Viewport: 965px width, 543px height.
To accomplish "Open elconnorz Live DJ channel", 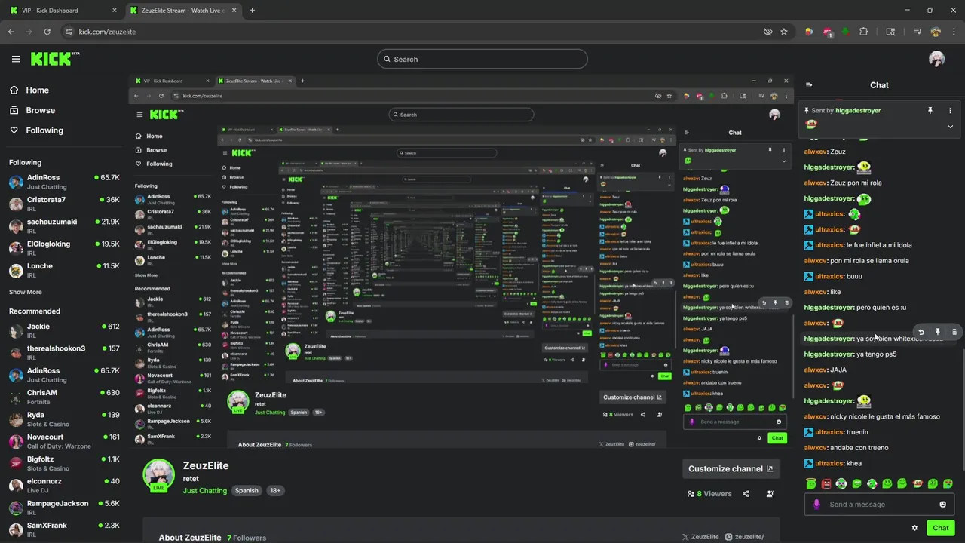I will coord(64,485).
